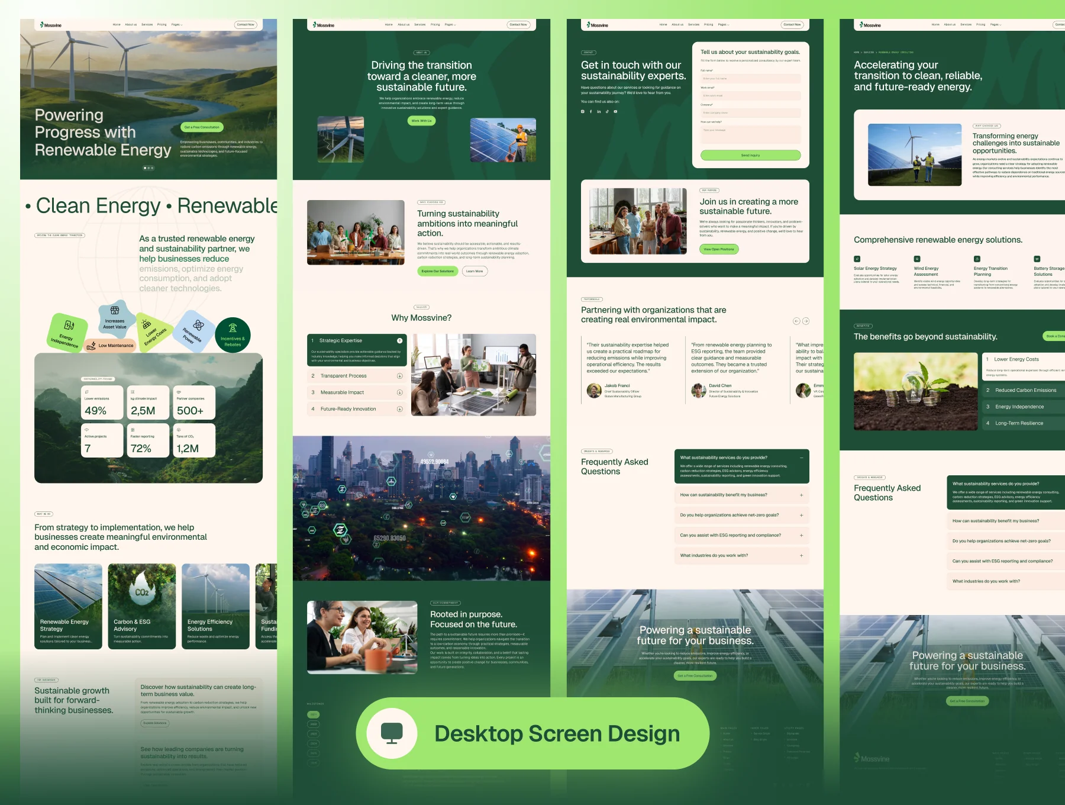Click the monitor icon in Desktop Screen Design banner

tap(392, 733)
